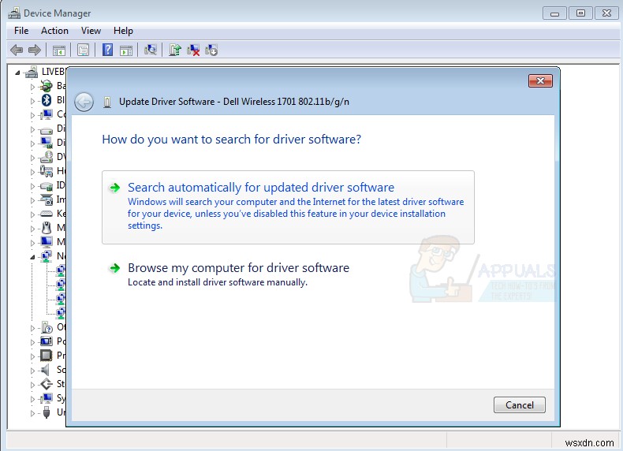This screenshot has width=623, height=451.
Task: Open the View menu
Action: (x=91, y=31)
